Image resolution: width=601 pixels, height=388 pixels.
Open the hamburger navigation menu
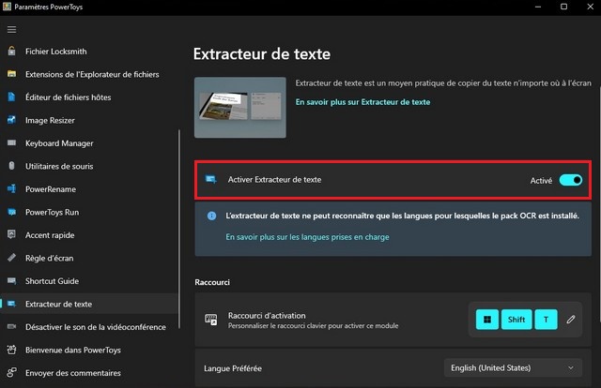(11, 29)
